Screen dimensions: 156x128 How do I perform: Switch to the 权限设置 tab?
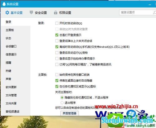(x=62, y=13)
